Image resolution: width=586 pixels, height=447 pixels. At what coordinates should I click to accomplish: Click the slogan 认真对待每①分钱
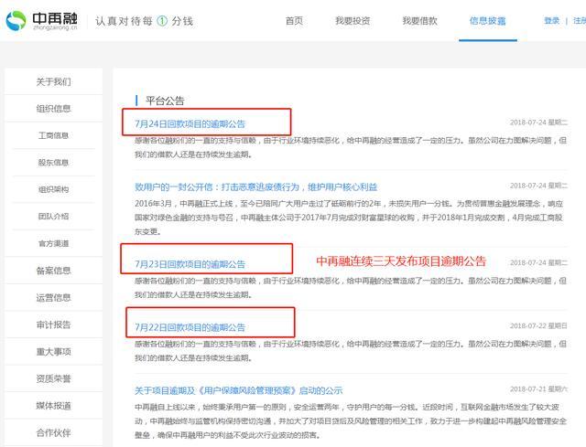pyautogui.click(x=144, y=21)
